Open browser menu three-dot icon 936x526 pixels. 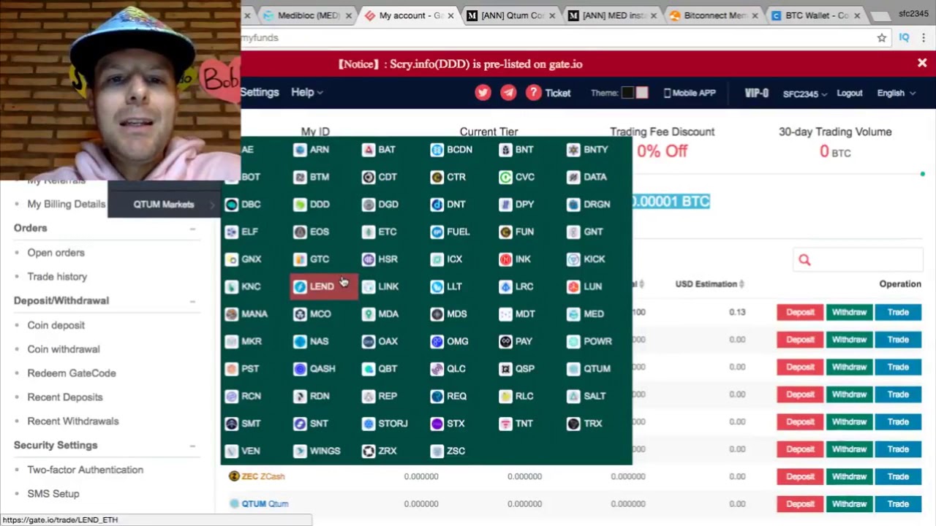pyautogui.click(x=924, y=38)
